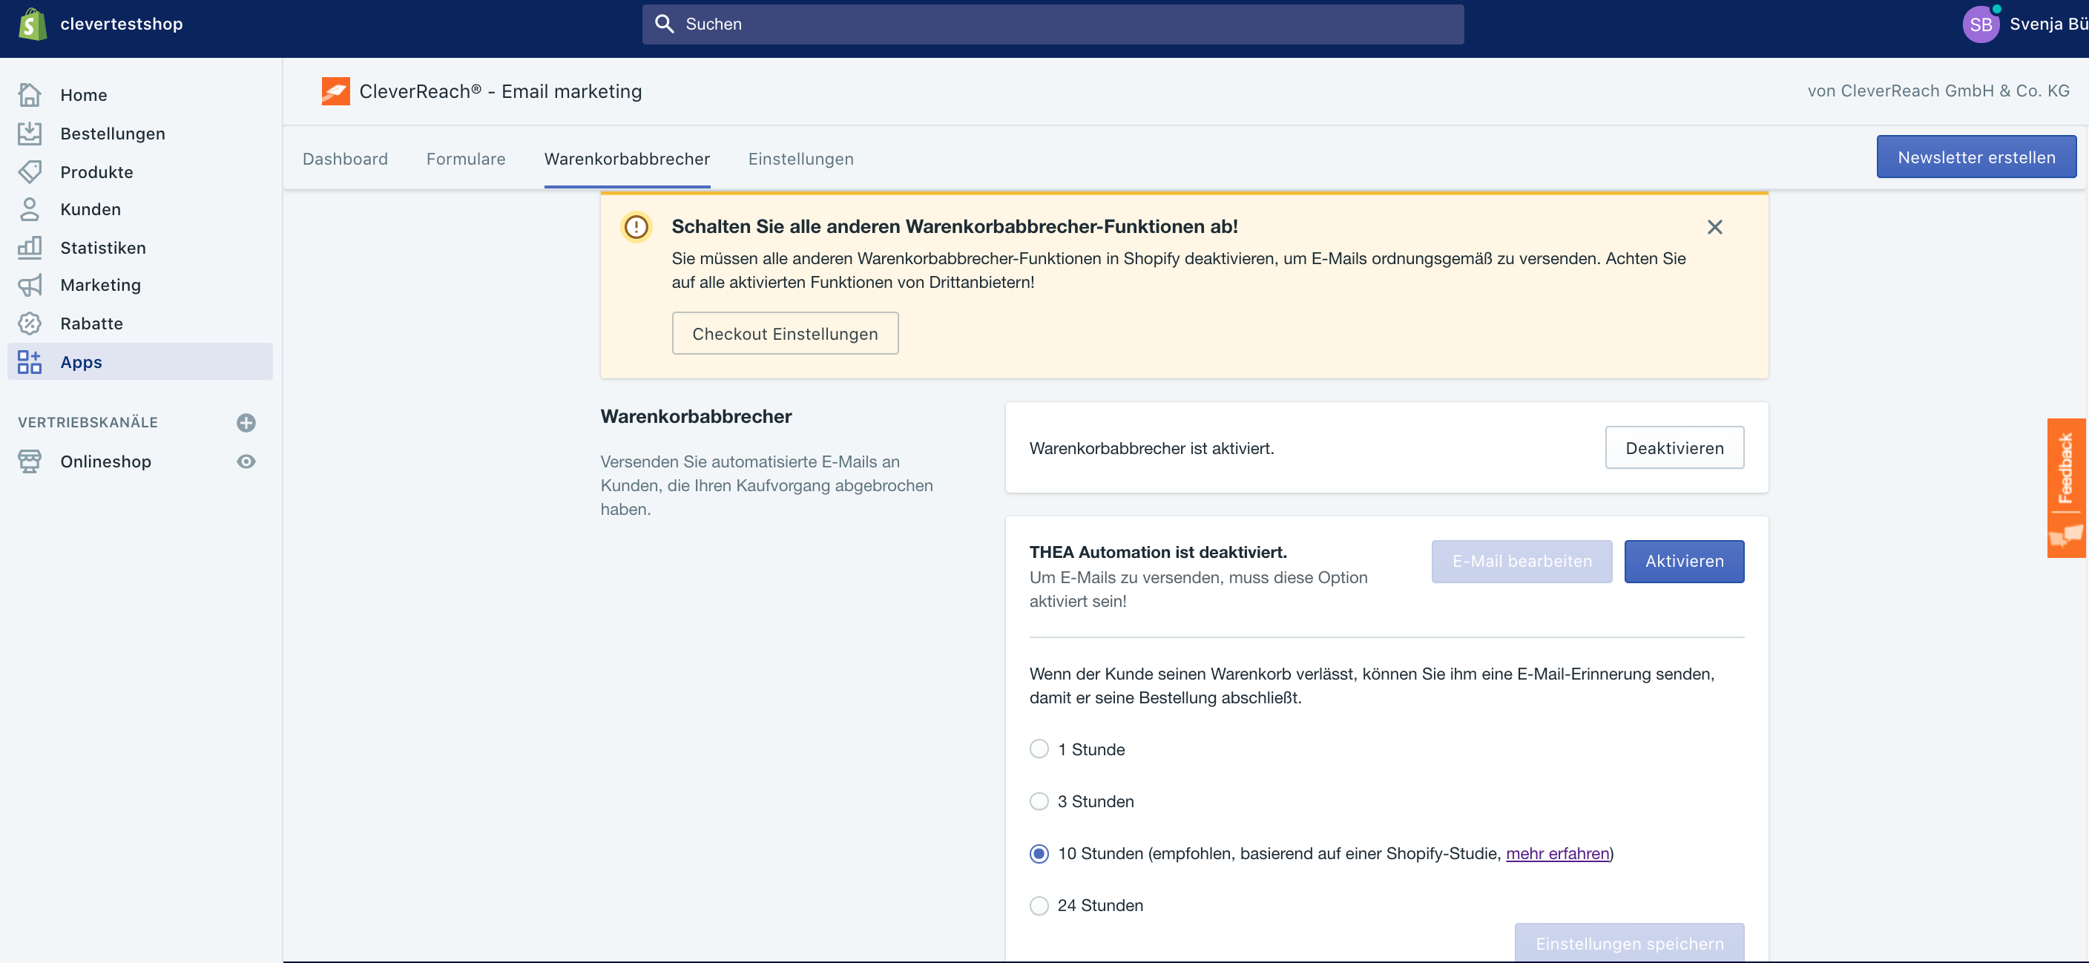
Task: Click the Suchen search field
Action: [1053, 24]
